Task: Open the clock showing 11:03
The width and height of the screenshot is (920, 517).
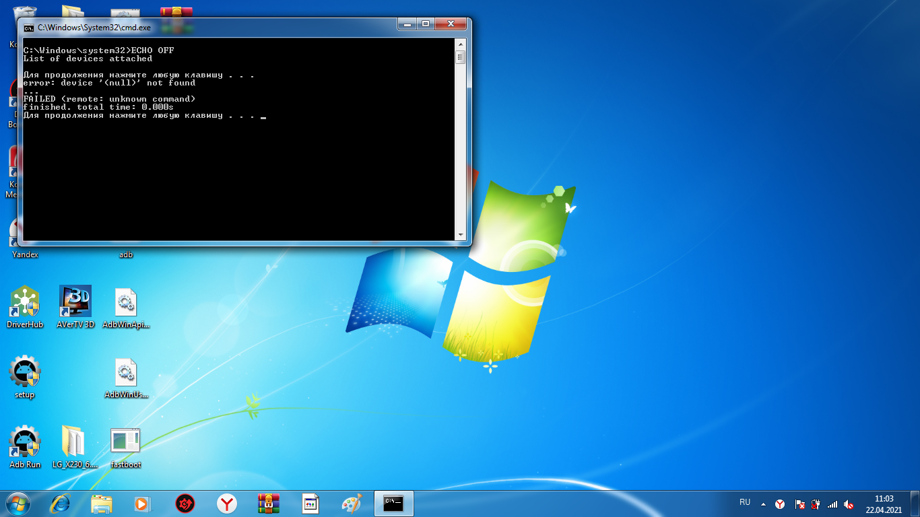Action: click(x=884, y=504)
